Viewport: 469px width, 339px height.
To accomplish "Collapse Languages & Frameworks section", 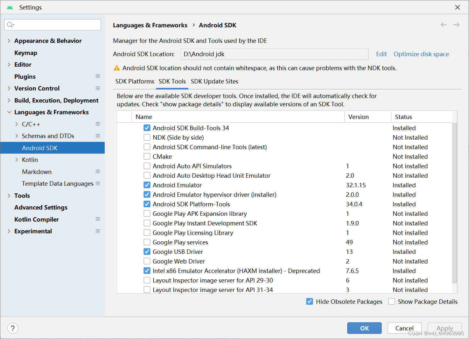I will click(x=9, y=112).
